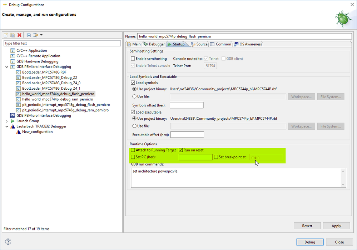Open the OS Awareness tab
Screen dimensions: 357x250
tap(248, 44)
